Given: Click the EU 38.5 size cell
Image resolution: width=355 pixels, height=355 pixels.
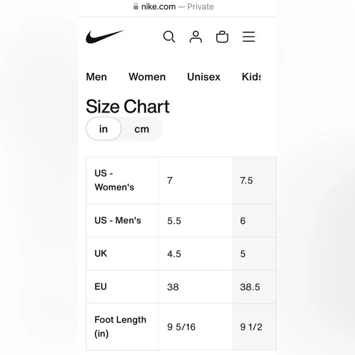Looking at the screenshot, I should tap(254, 287).
